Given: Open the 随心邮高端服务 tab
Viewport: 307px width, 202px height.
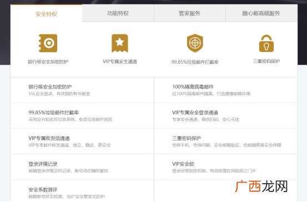Looking at the screenshot, I should 261,13.
